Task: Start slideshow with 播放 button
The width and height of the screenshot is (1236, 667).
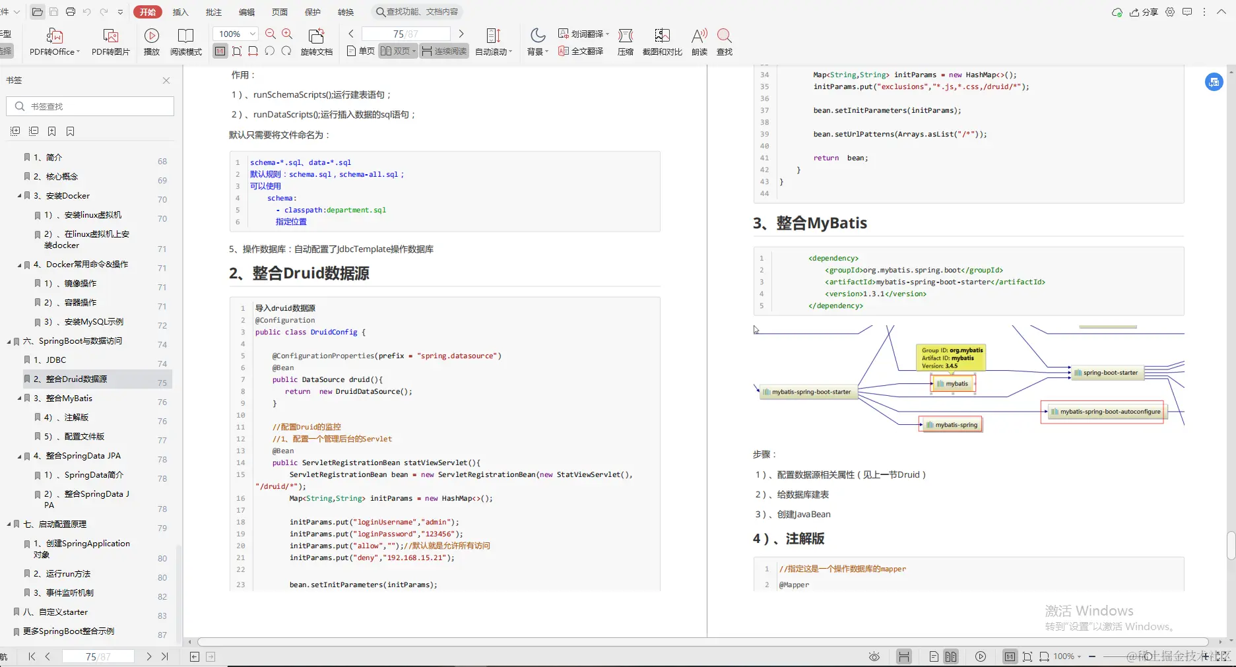Action: pos(152,42)
